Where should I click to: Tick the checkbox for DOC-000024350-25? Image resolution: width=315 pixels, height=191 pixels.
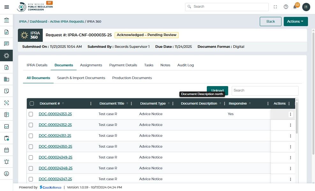(31, 147)
